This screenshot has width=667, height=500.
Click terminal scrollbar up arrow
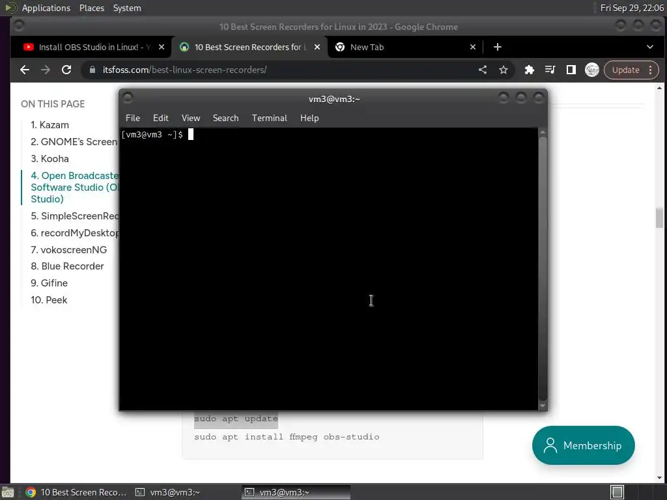point(543,133)
